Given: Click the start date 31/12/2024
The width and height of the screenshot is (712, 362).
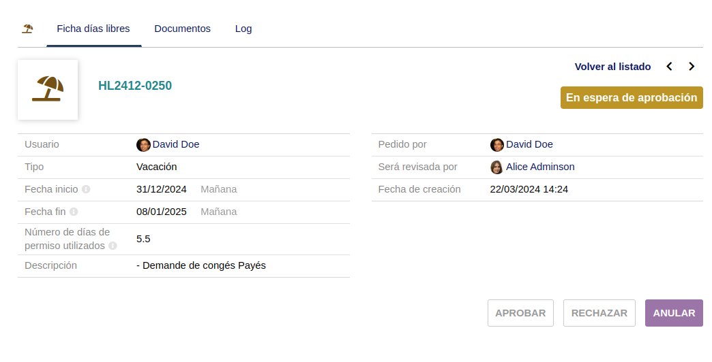Looking at the screenshot, I should pos(162,189).
